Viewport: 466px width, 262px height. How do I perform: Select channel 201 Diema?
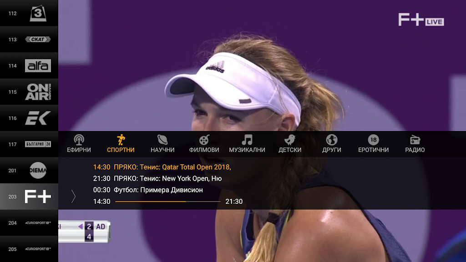tap(29, 170)
